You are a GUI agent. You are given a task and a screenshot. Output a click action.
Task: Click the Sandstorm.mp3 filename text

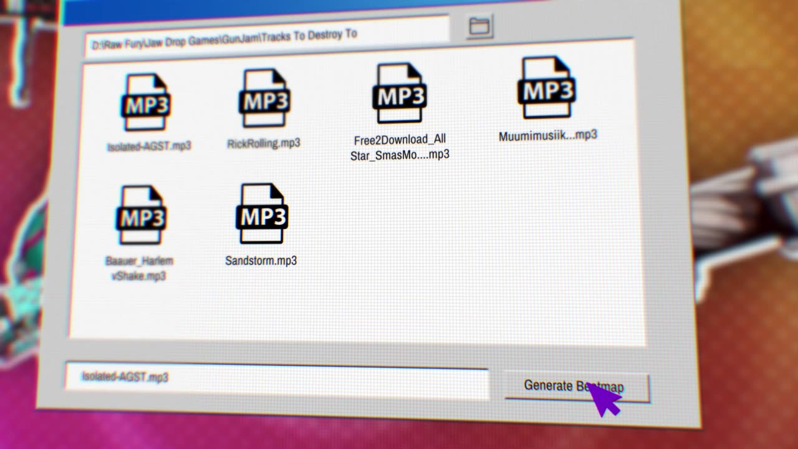point(261,261)
